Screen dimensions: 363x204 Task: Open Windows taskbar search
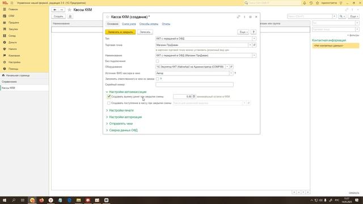click(x=14, y=200)
